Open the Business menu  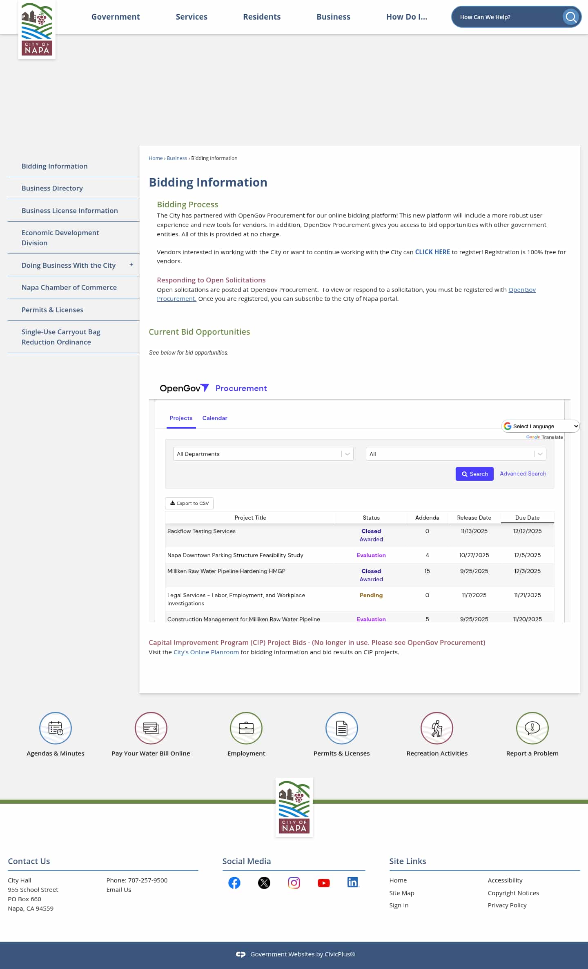tap(333, 17)
